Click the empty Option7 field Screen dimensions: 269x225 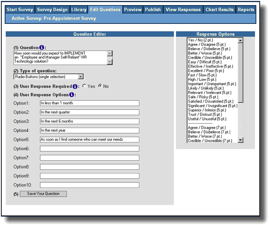tap(89, 158)
